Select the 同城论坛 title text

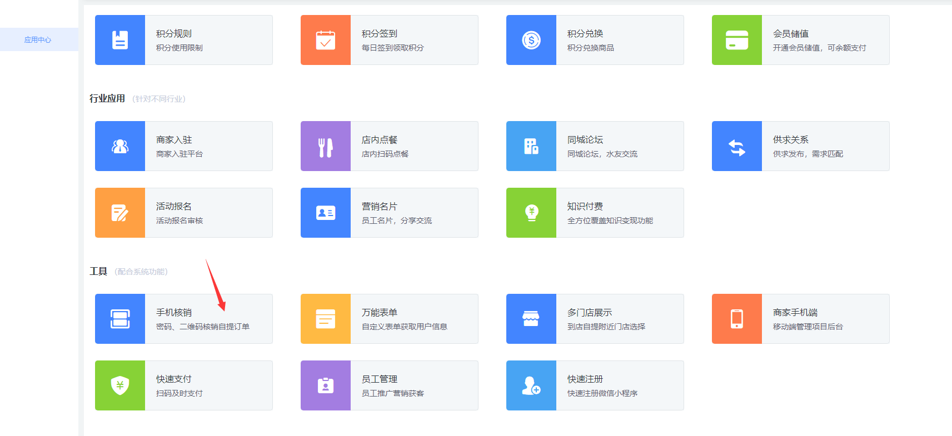pyautogui.click(x=585, y=139)
